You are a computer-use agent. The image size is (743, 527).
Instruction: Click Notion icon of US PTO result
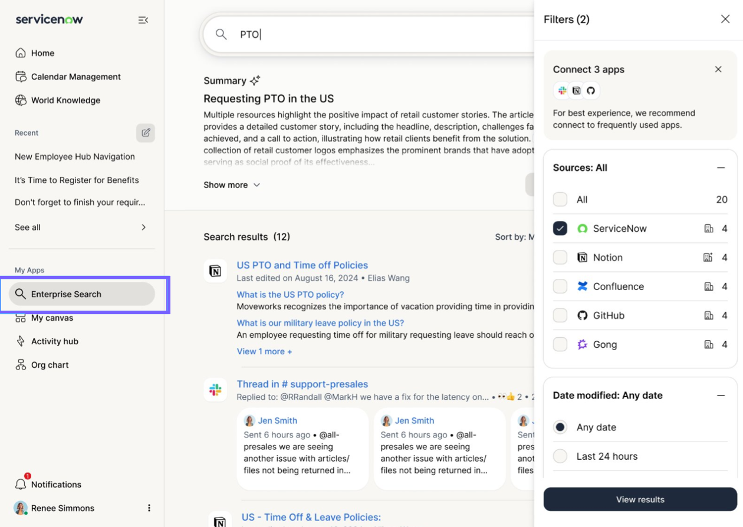215,271
